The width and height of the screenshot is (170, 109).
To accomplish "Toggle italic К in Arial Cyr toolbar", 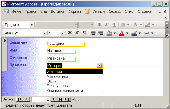I will click(77, 33).
